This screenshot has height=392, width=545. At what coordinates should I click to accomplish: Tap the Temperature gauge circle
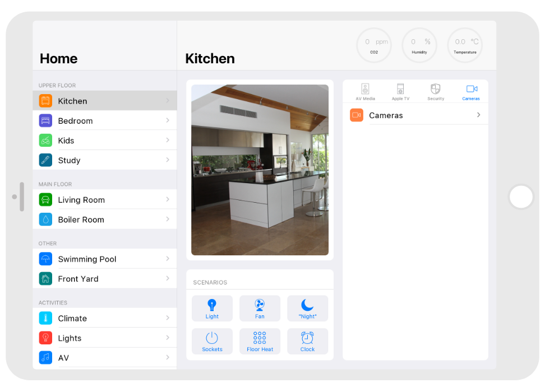click(465, 45)
